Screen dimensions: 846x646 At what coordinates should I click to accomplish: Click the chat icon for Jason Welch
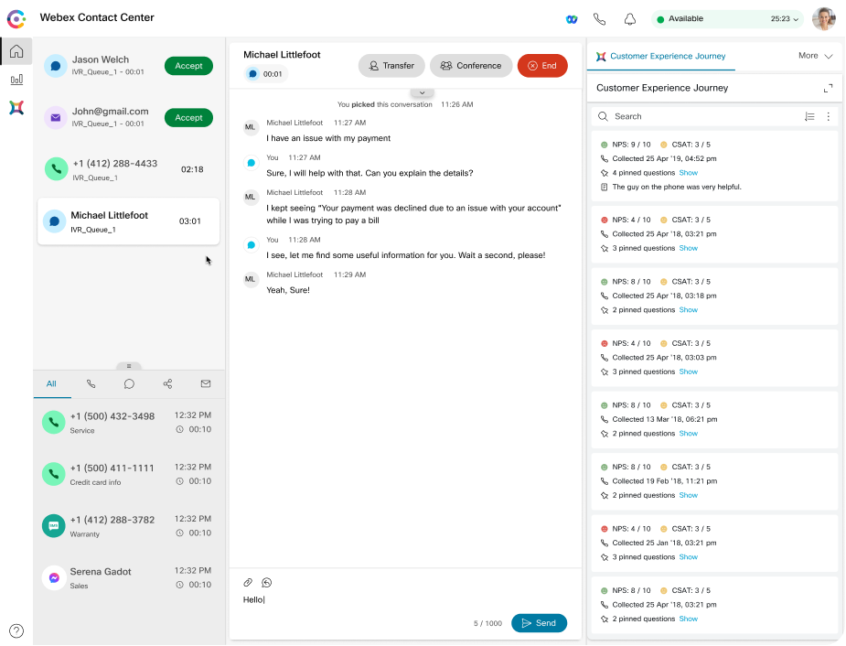tap(56, 66)
